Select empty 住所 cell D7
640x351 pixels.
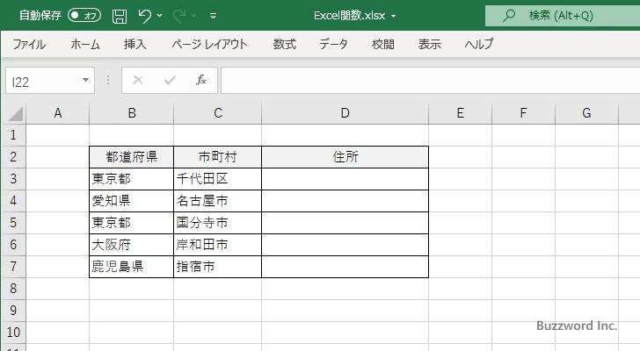tap(345, 267)
